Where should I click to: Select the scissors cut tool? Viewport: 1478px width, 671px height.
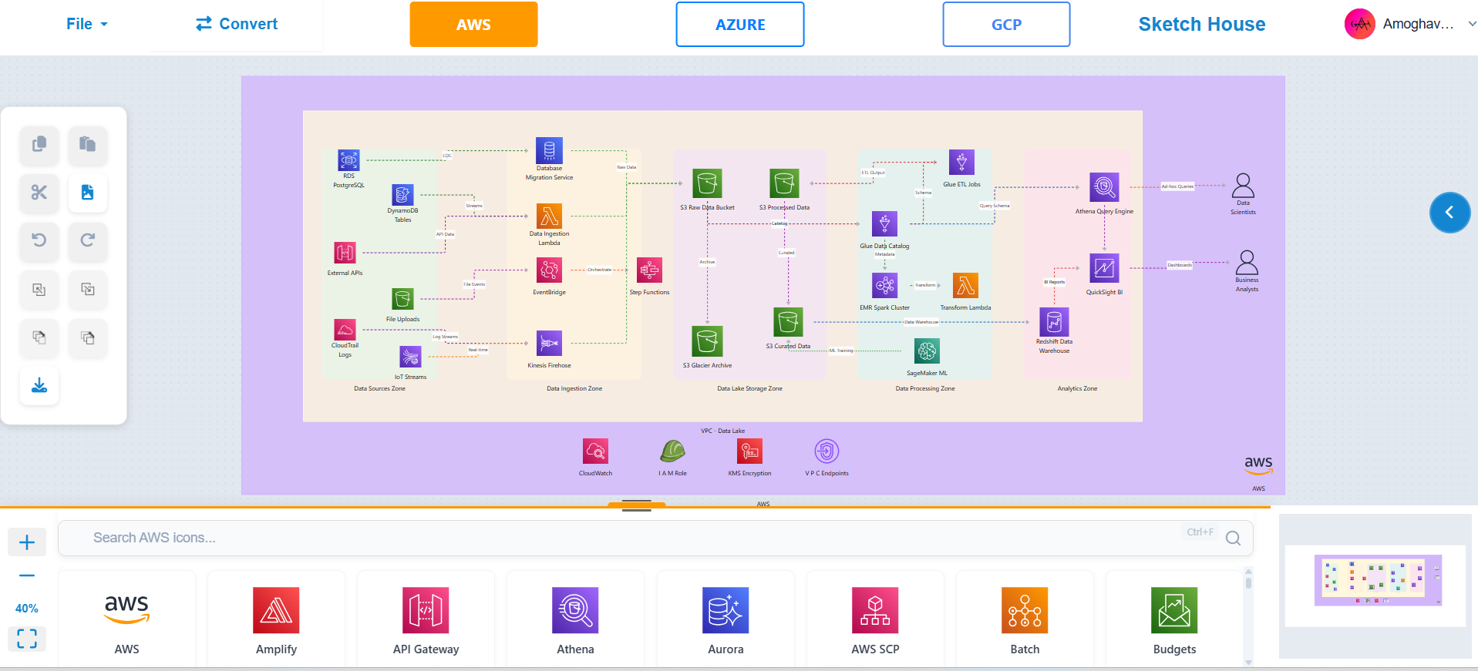pos(39,193)
